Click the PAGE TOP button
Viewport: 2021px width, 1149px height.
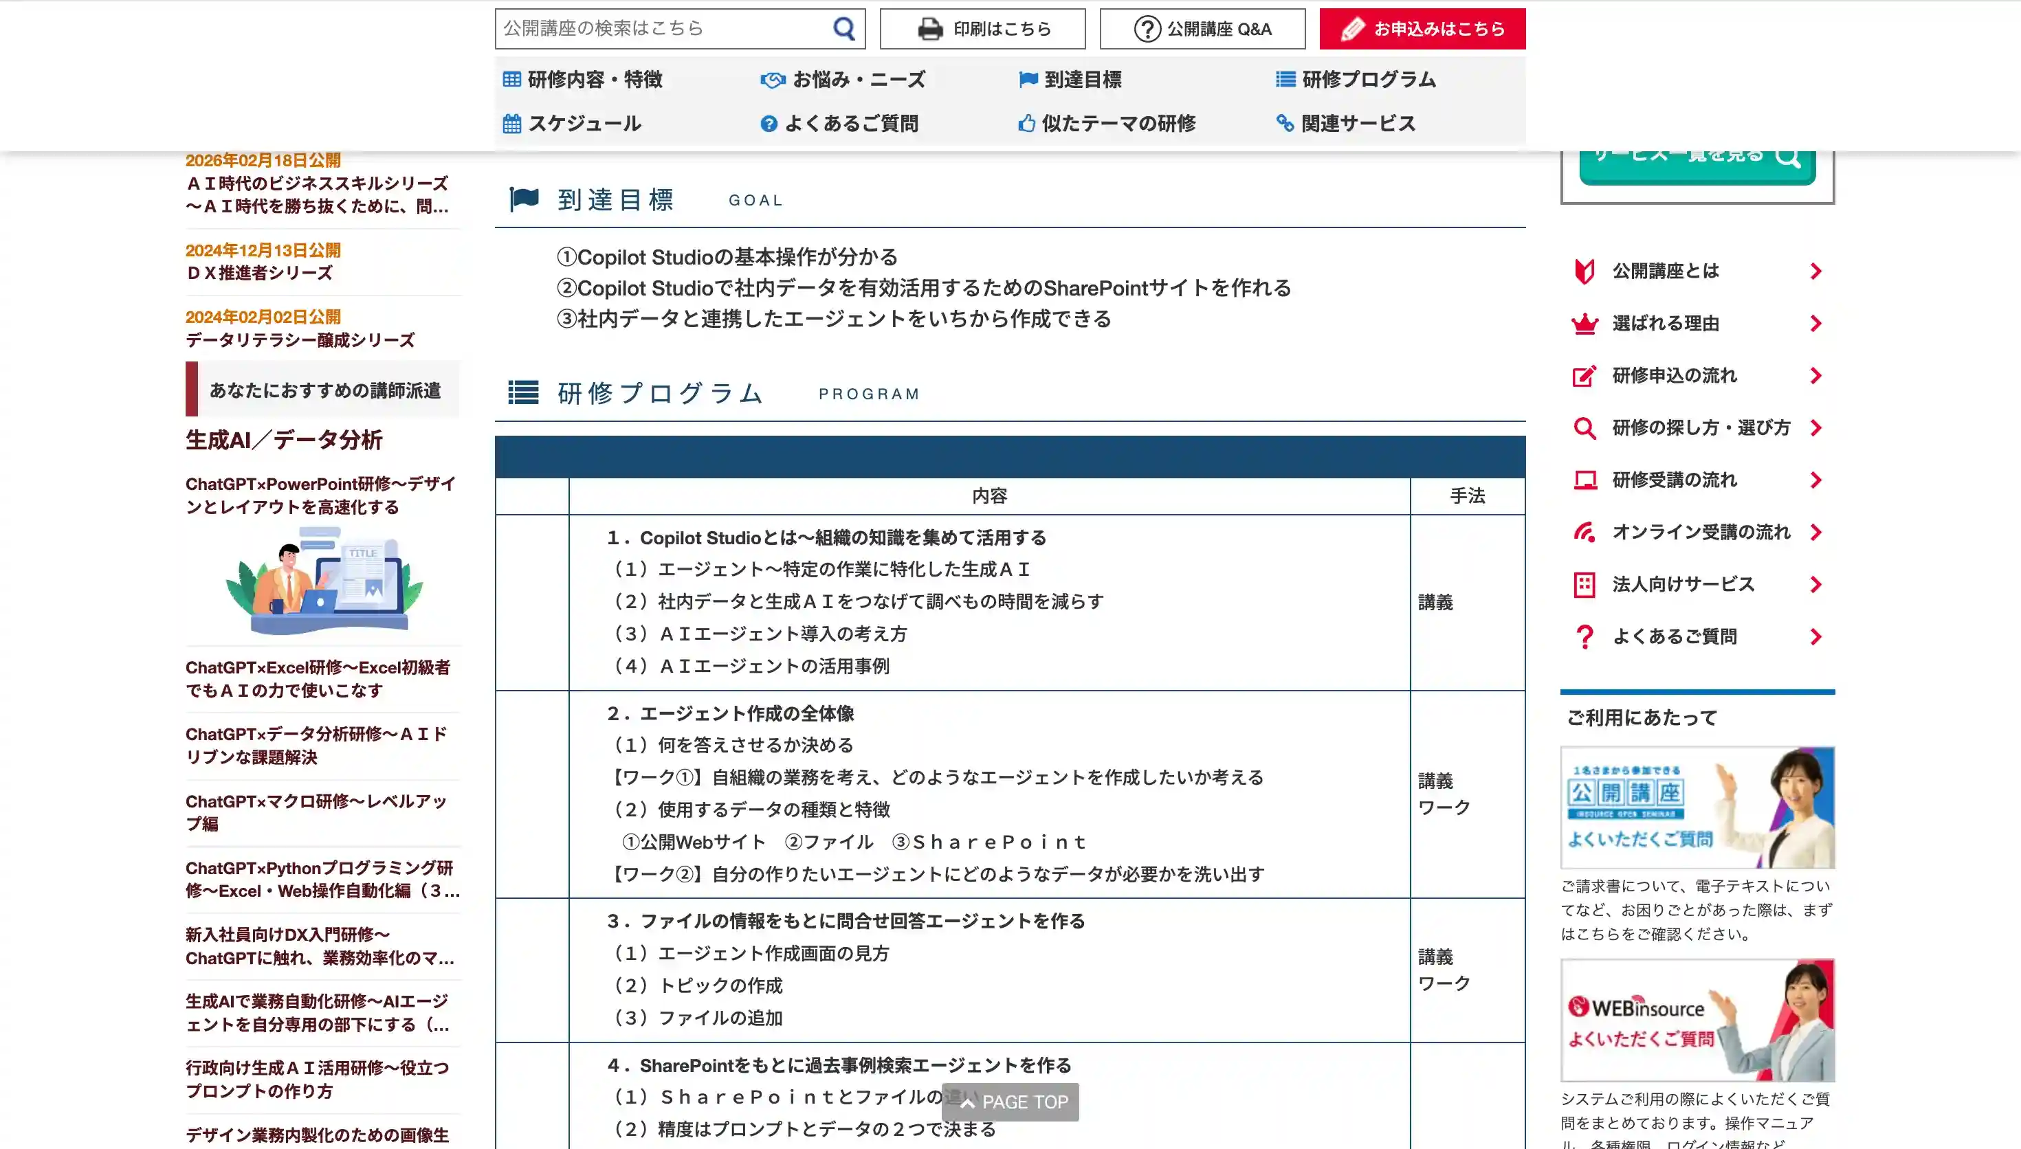point(1010,1102)
